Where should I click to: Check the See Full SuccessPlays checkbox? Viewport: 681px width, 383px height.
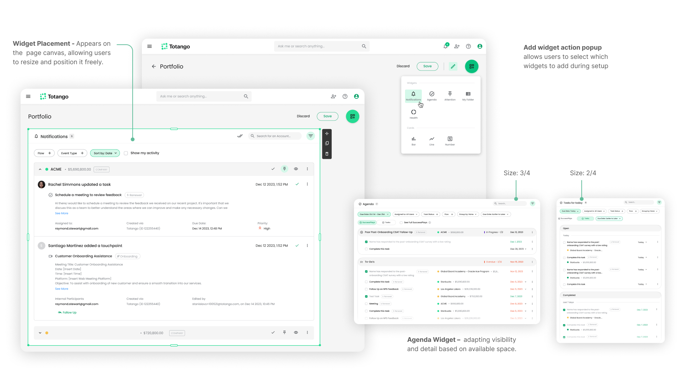tap(401, 223)
